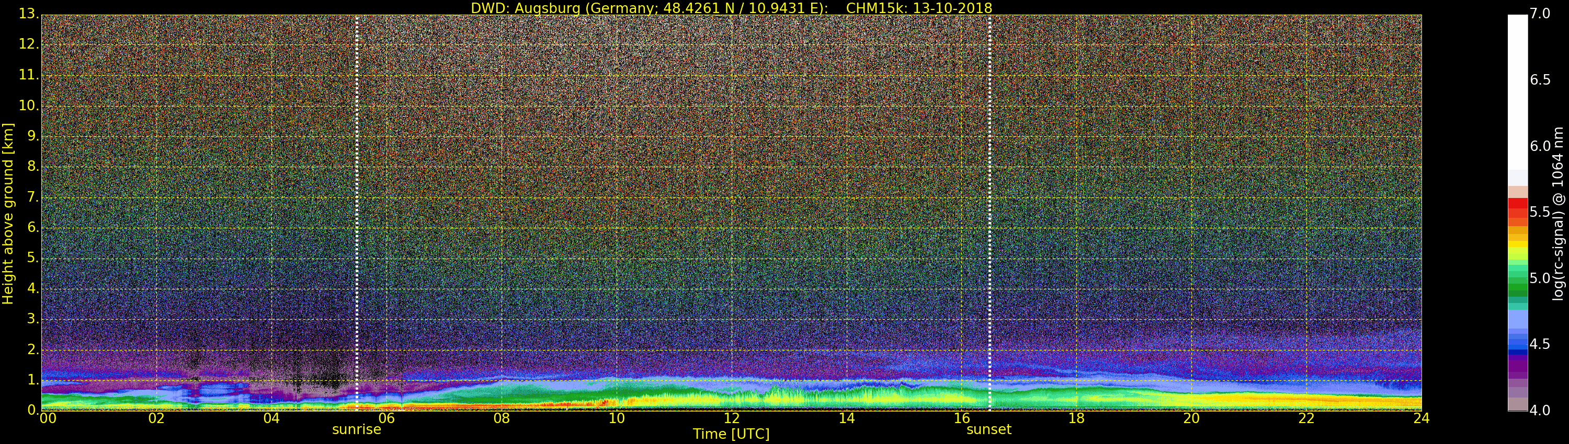Click the '12' hour tick on time axis
1569x444 pixels.
(x=732, y=418)
